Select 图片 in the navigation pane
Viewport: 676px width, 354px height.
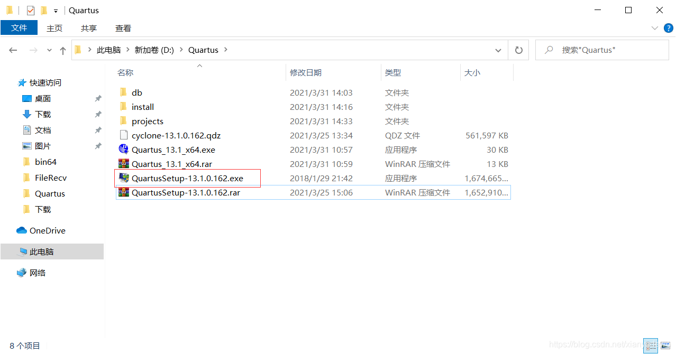coord(43,146)
